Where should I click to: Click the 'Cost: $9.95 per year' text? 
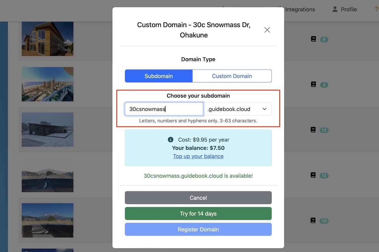pyautogui.click(x=204, y=140)
